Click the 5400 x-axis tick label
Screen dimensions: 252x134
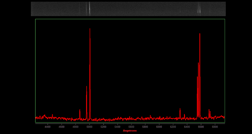coord(117,127)
